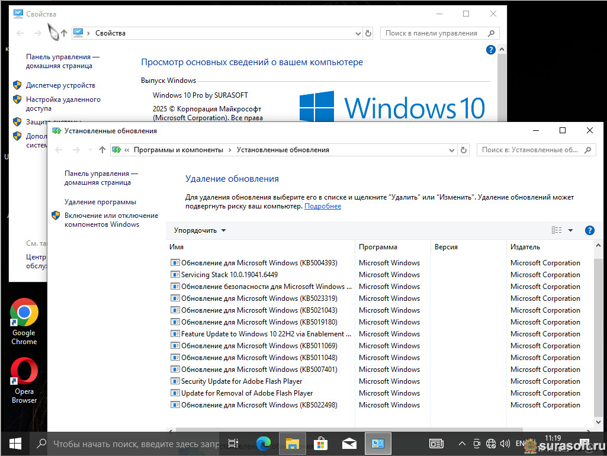
Task: Open Включение или отключение компонентов Windows
Action: [111, 220]
